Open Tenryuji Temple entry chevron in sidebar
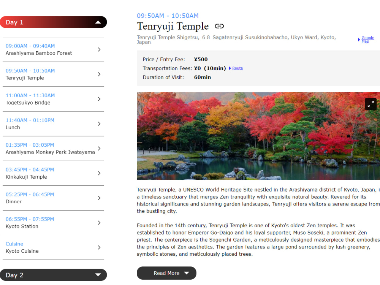This screenshot has width=380, height=285. coord(99,74)
